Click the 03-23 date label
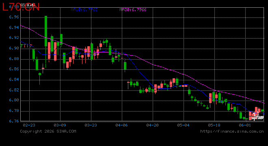The height and width of the screenshot is (146, 268). [x=91, y=125]
